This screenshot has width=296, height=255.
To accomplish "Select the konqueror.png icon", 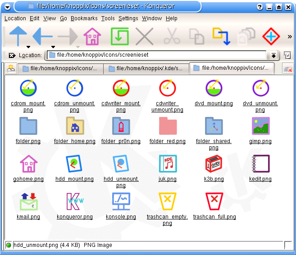I will click(x=75, y=201).
